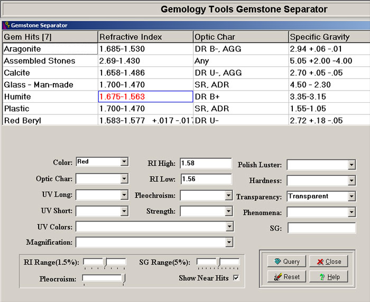Click the DR U-, AGG optic char cell
The height and width of the screenshot is (302, 370).
tap(241, 73)
